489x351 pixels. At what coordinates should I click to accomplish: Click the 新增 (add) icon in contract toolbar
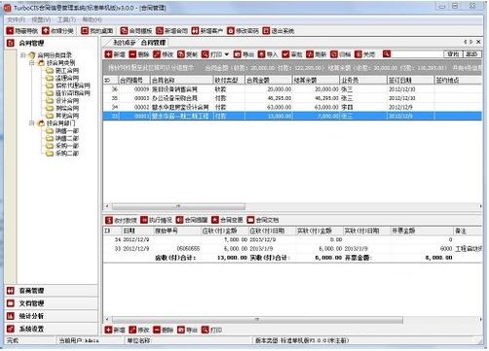point(108,54)
